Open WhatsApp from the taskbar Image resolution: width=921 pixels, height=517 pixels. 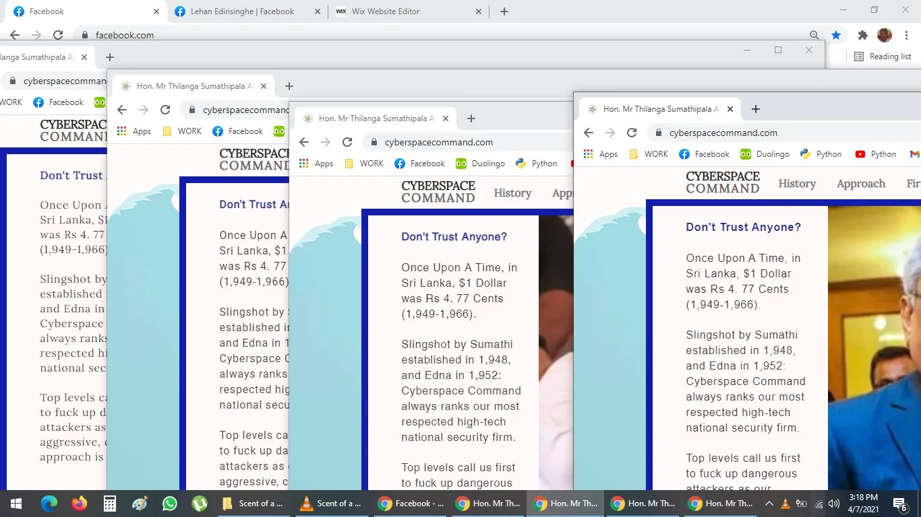coord(169,504)
